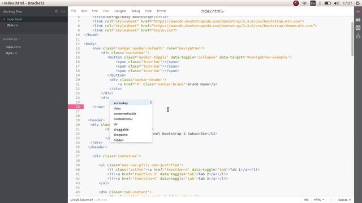Open index.html in bootstrap project tree

tap(13, 47)
